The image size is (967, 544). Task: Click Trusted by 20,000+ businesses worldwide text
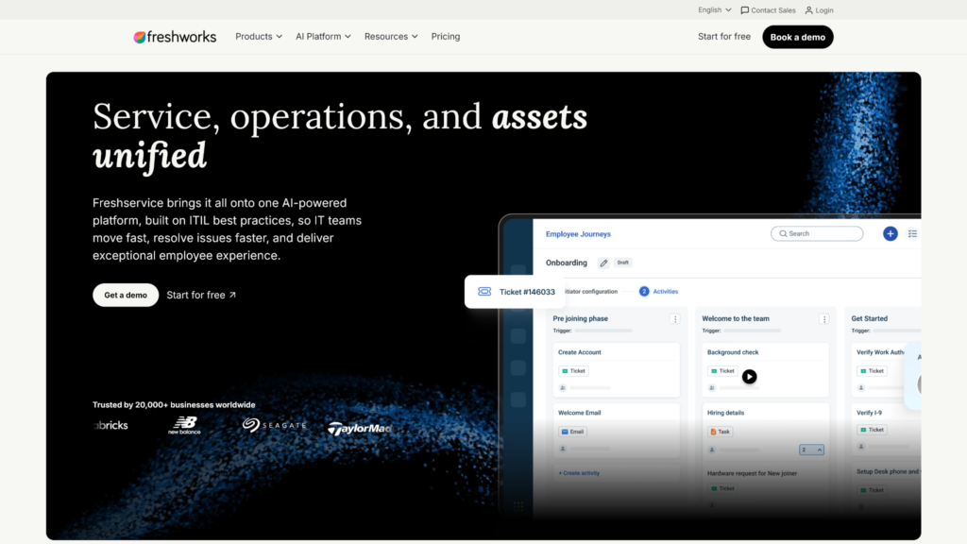(174, 404)
